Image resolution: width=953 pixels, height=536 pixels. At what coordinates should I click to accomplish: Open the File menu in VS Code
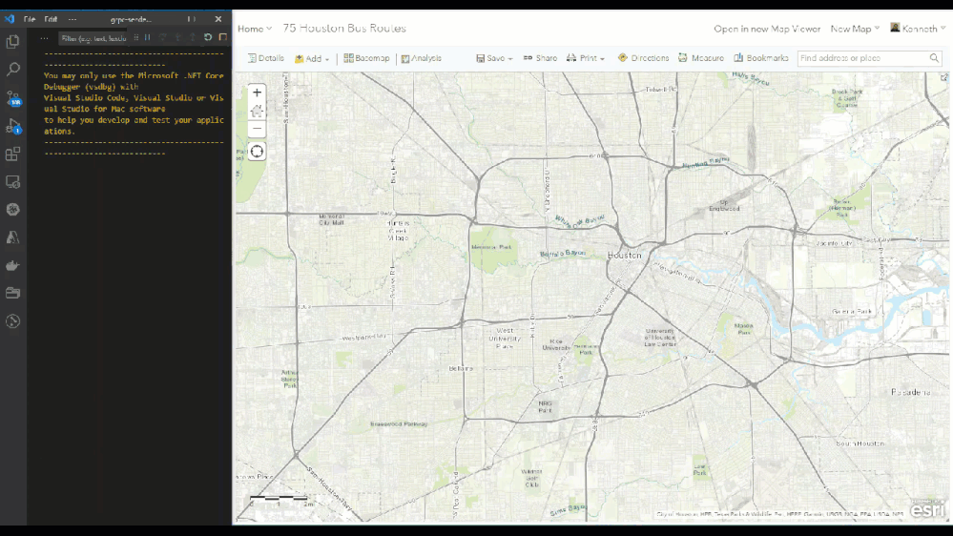point(30,19)
